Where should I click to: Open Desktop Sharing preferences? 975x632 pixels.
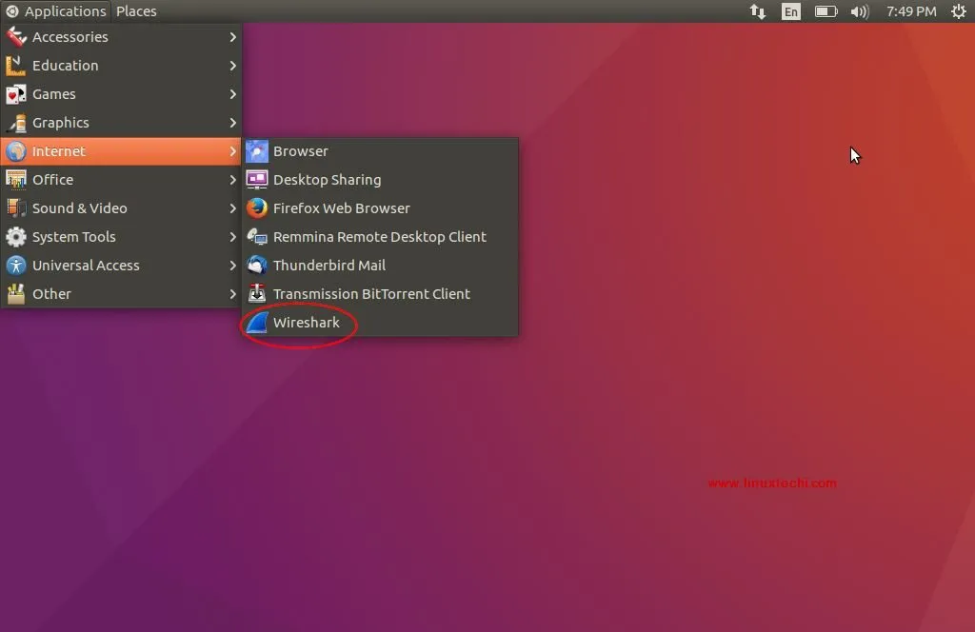[x=327, y=179]
